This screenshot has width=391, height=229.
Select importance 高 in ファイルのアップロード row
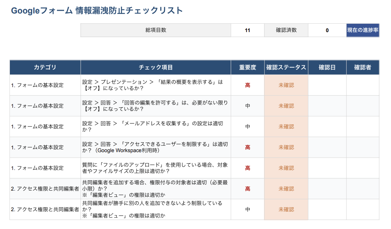pyautogui.click(x=248, y=168)
